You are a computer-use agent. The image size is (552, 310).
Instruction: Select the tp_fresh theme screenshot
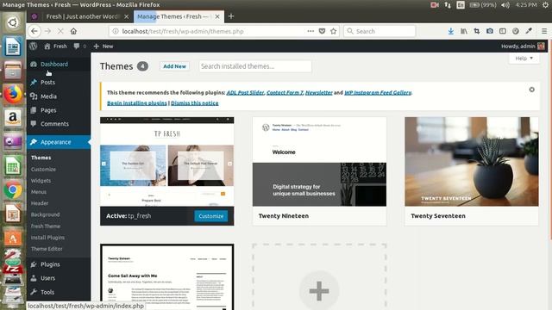click(166, 162)
